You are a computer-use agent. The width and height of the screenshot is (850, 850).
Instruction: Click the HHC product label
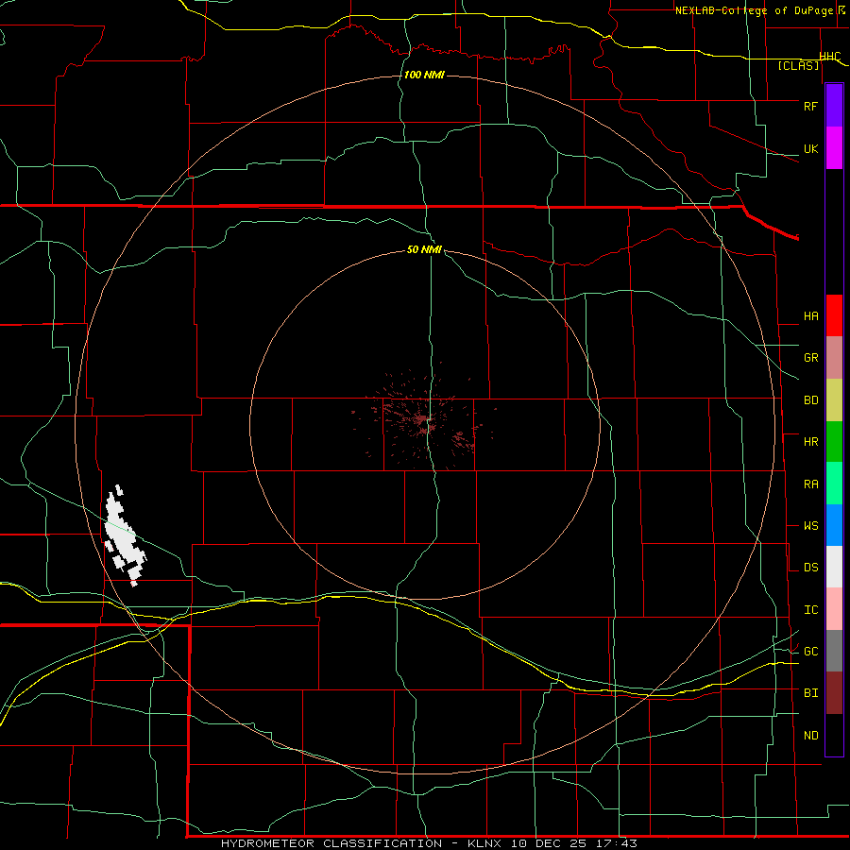pyautogui.click(x=830, y=57)
